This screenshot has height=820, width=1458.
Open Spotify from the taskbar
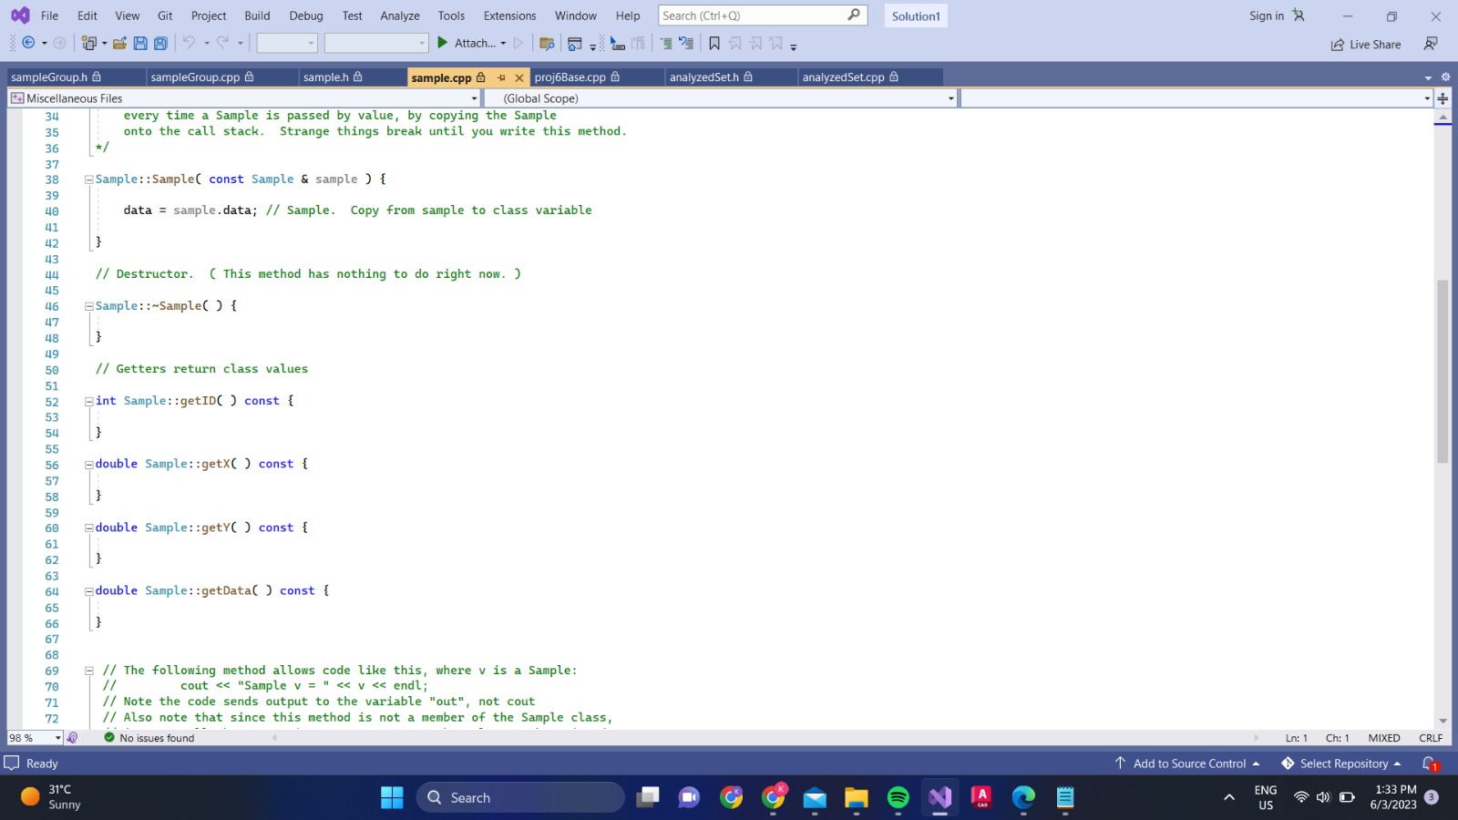tap(898, 796)
